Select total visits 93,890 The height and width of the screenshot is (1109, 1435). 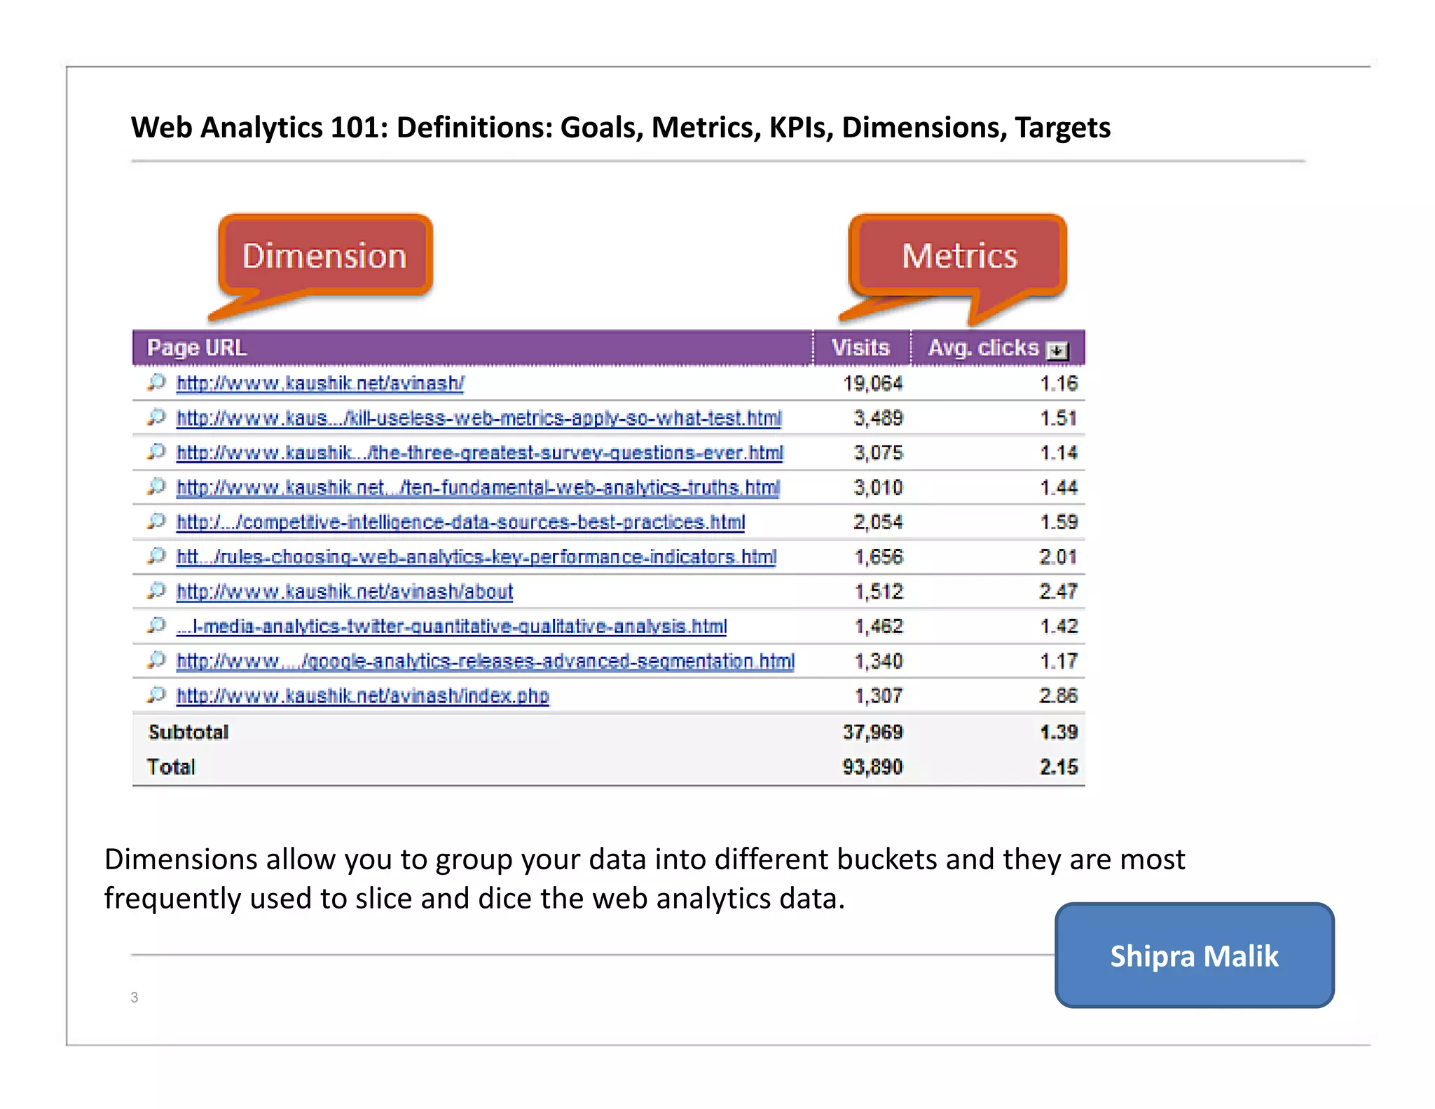point(872,767)
